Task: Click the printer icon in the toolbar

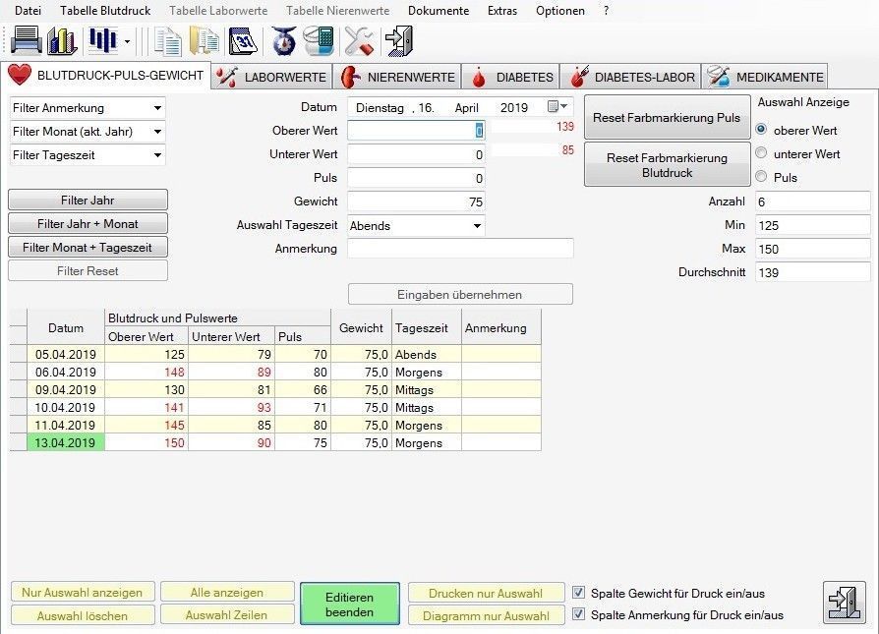Action: point(26,41)
